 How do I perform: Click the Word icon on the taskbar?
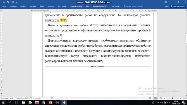(x=64, y=102)
